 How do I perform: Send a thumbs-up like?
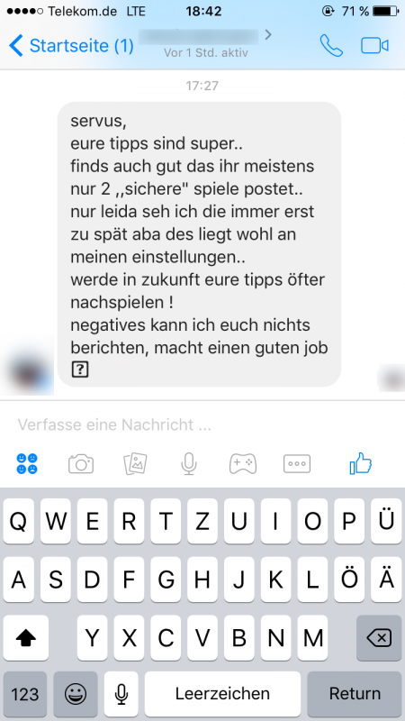[x=361, y=463]
